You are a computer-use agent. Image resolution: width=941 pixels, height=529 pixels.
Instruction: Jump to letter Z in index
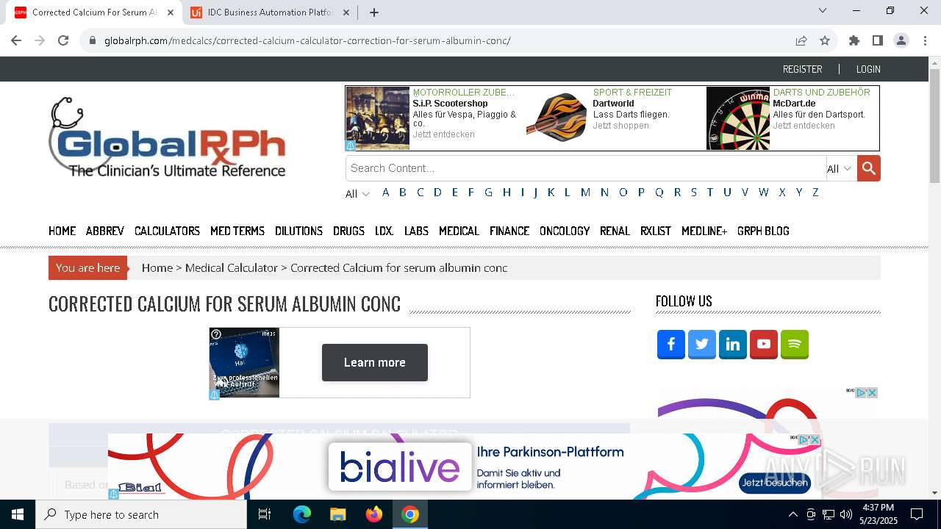[x=815, y=192]
